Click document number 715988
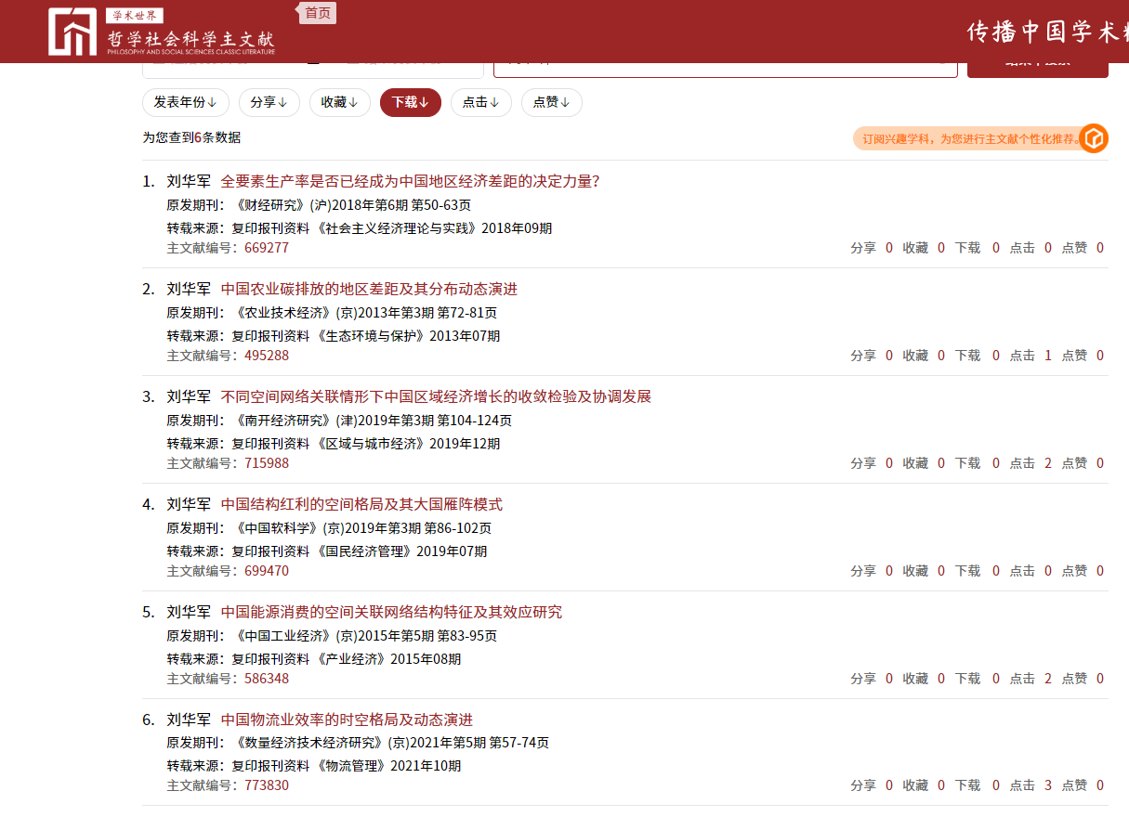Viewport: 1129px width, 817px height. 267,463
